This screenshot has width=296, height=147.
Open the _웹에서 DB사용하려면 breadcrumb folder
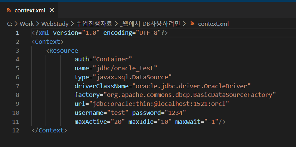coord(150,24)
